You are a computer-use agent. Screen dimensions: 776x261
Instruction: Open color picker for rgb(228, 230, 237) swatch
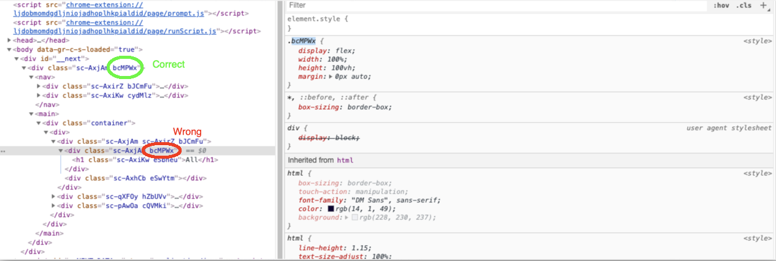click(354, 218)
